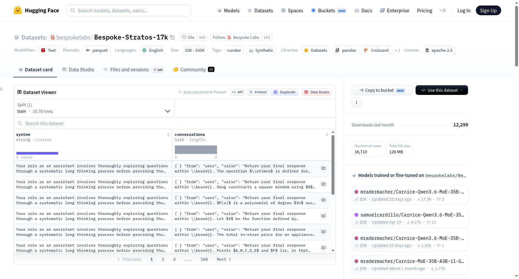Go to page 168 of the dataset
Viewport: 519px width, 279px height.
(x=204, y=259)
